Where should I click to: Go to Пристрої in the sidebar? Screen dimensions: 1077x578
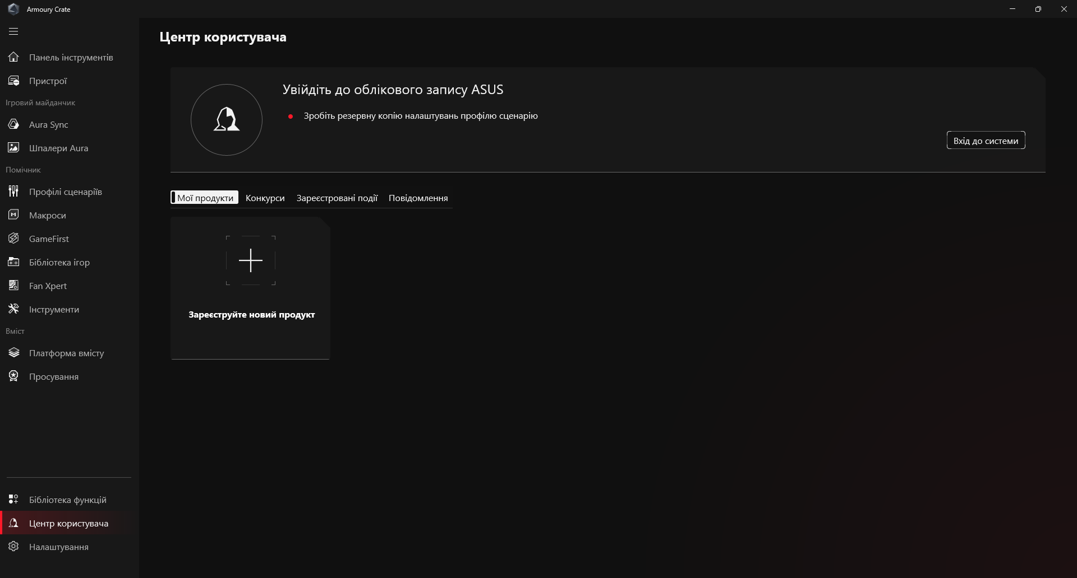point(70,81)
